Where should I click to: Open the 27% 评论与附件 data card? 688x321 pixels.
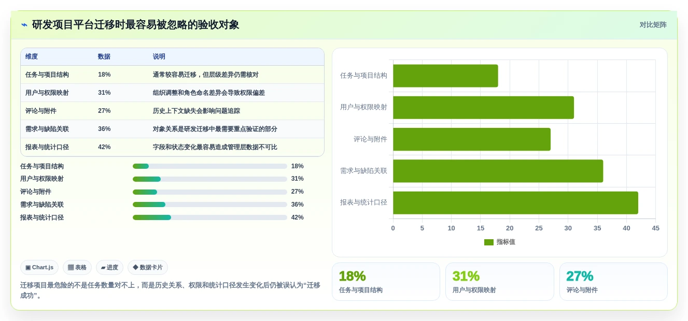613,282
